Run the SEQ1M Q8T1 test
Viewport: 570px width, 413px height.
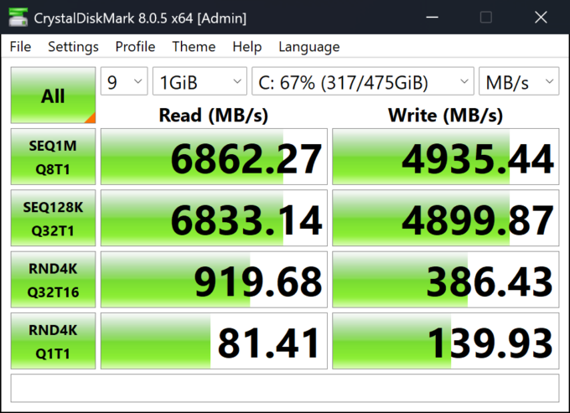(53, 157)
